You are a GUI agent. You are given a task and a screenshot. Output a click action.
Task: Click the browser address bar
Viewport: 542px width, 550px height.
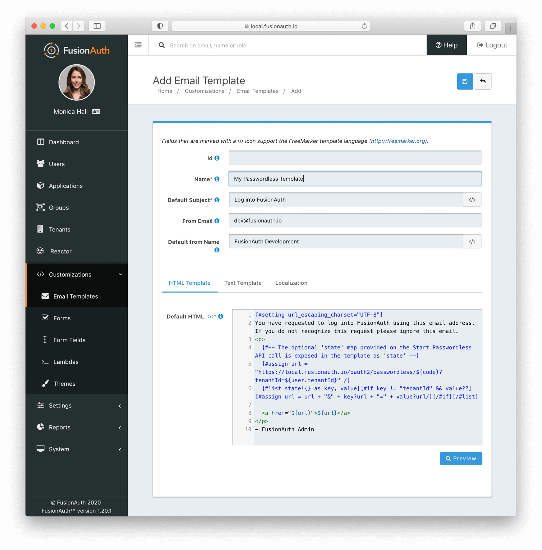click(x=271, y=26)
